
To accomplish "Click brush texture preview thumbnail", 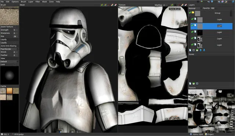I will click(10, 16).
